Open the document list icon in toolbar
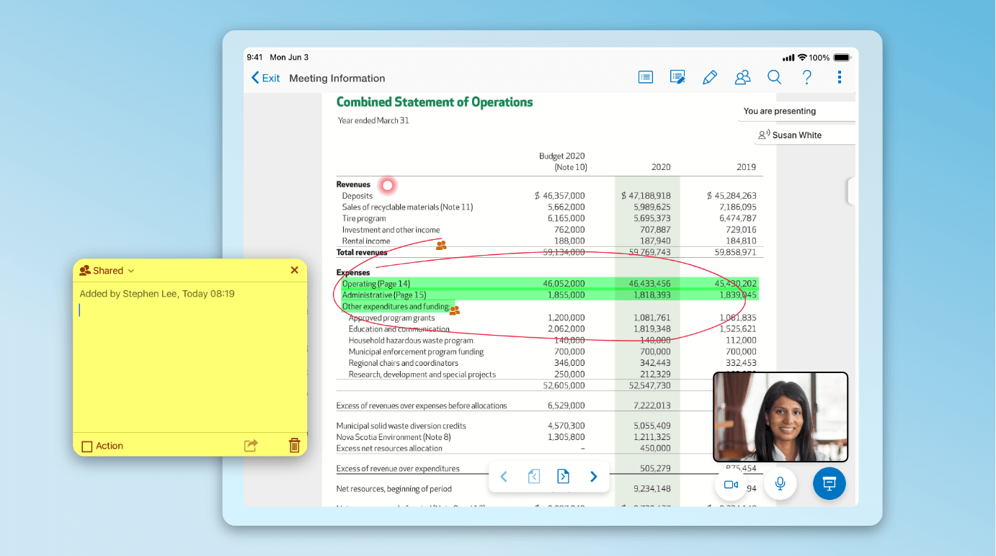The width and height of the screenshot is (996, 556). (645, 77)
